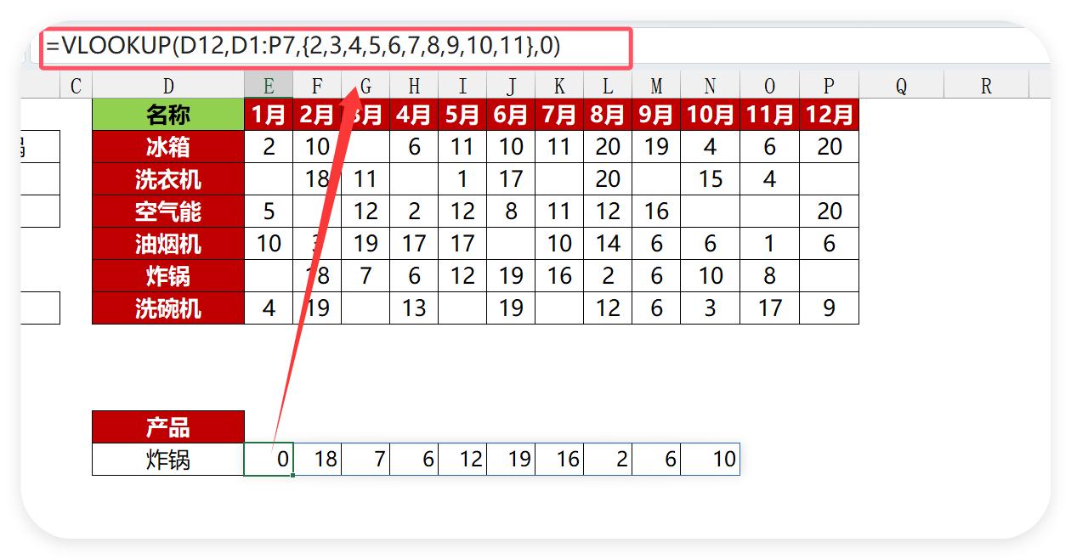This screenshot has height=559, width=1071.
Task: Click the green 名称 header cell
Action: (x=168, y=115)
